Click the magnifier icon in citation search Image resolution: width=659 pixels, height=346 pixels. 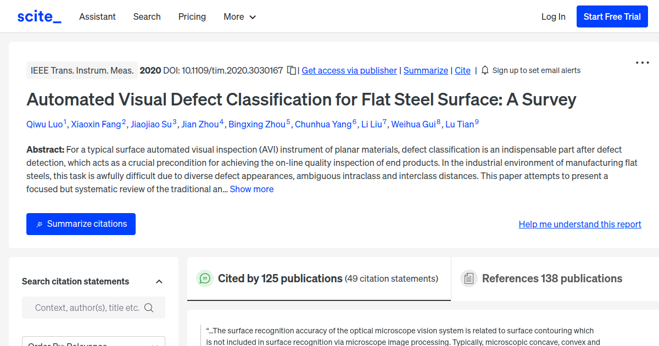149,308
